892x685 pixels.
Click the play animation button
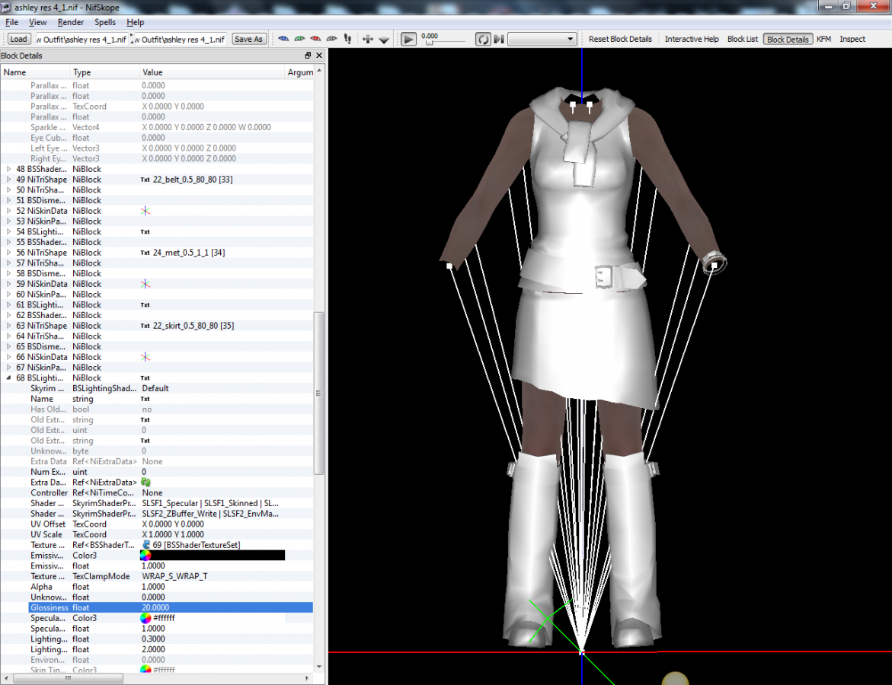click(x=409, y=39)
